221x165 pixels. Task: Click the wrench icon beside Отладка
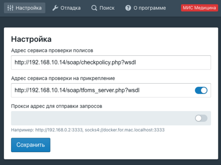click(55, 8)
